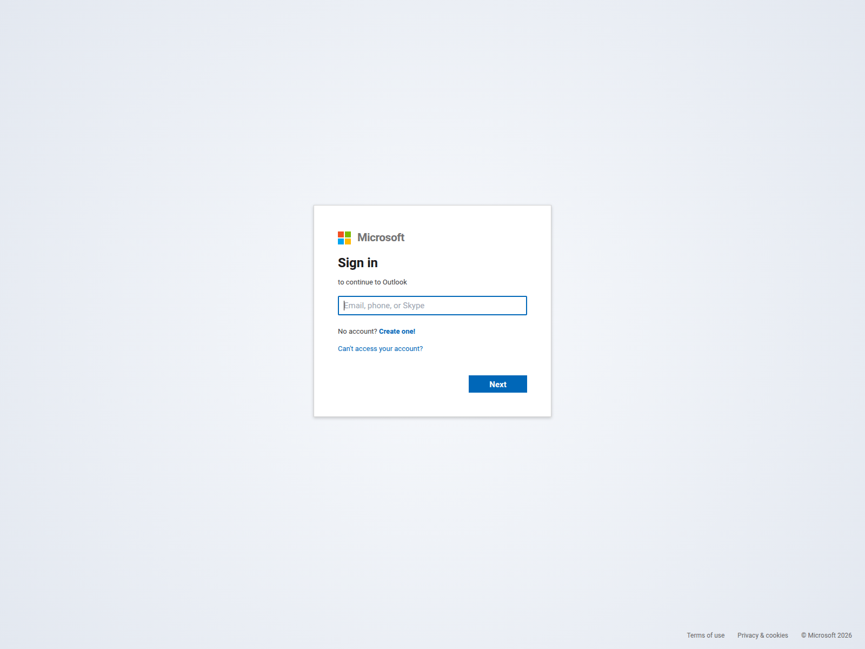Viewport: 865px width, 649px height.
Task: Open Privacy & cookies footer link
Action: pos(763,635)
